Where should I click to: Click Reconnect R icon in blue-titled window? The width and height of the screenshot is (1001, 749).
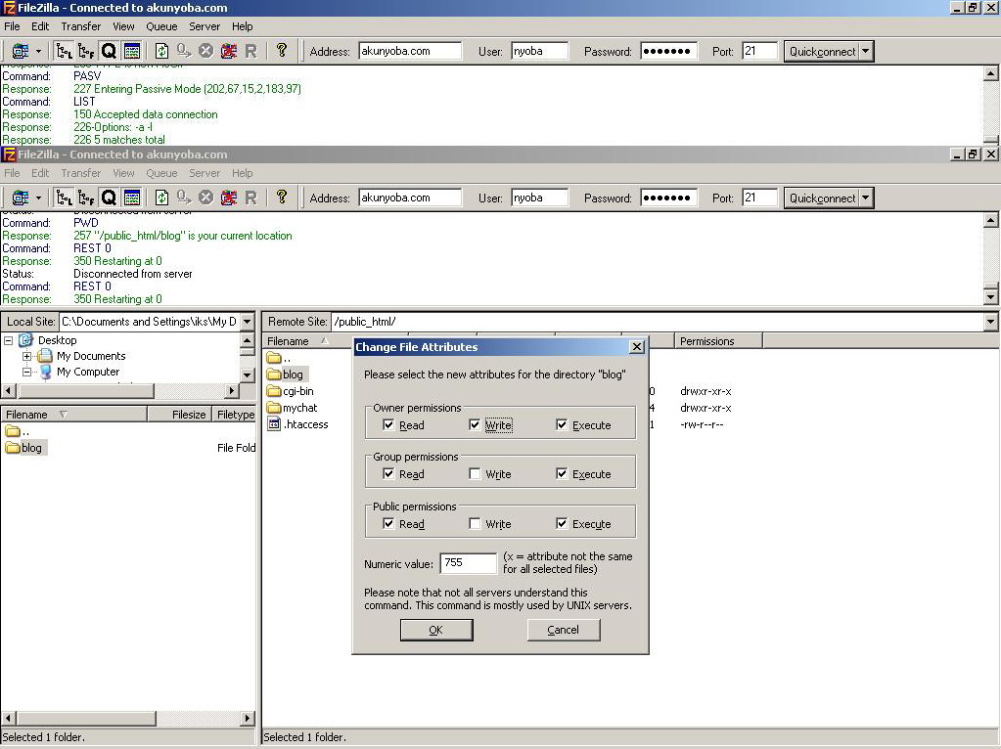[x=250, y=51]
